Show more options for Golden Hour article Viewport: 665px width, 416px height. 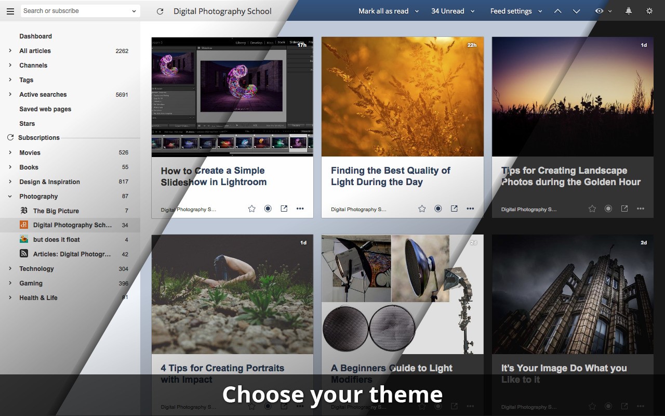point(641,209)
